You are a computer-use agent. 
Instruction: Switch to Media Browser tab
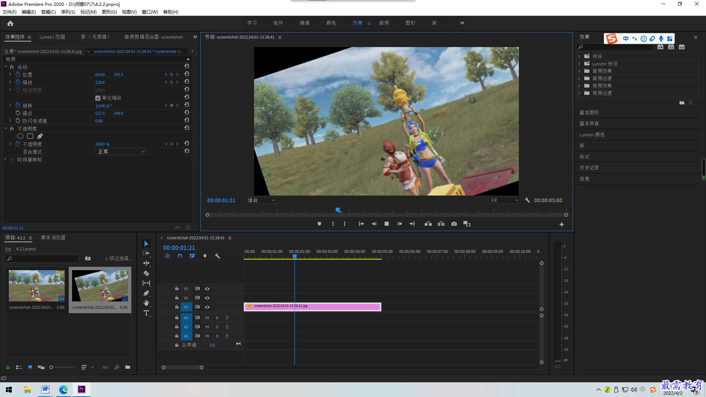pos(53,238)
